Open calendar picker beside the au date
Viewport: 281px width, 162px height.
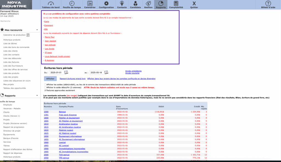(106, 72)
